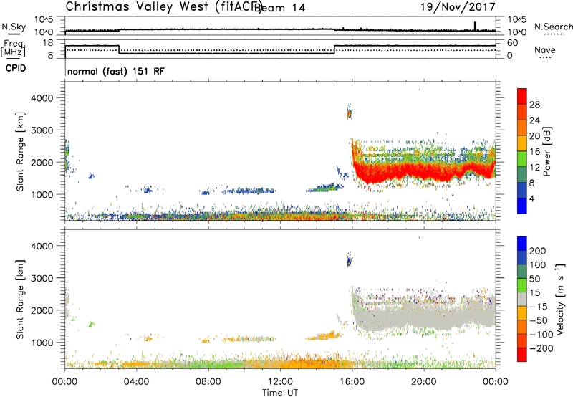The height and width of the screenshot is (397, 573).
Task: Click the 'Slant Range [km]' label of velocity panel
Action: point(20,300)
